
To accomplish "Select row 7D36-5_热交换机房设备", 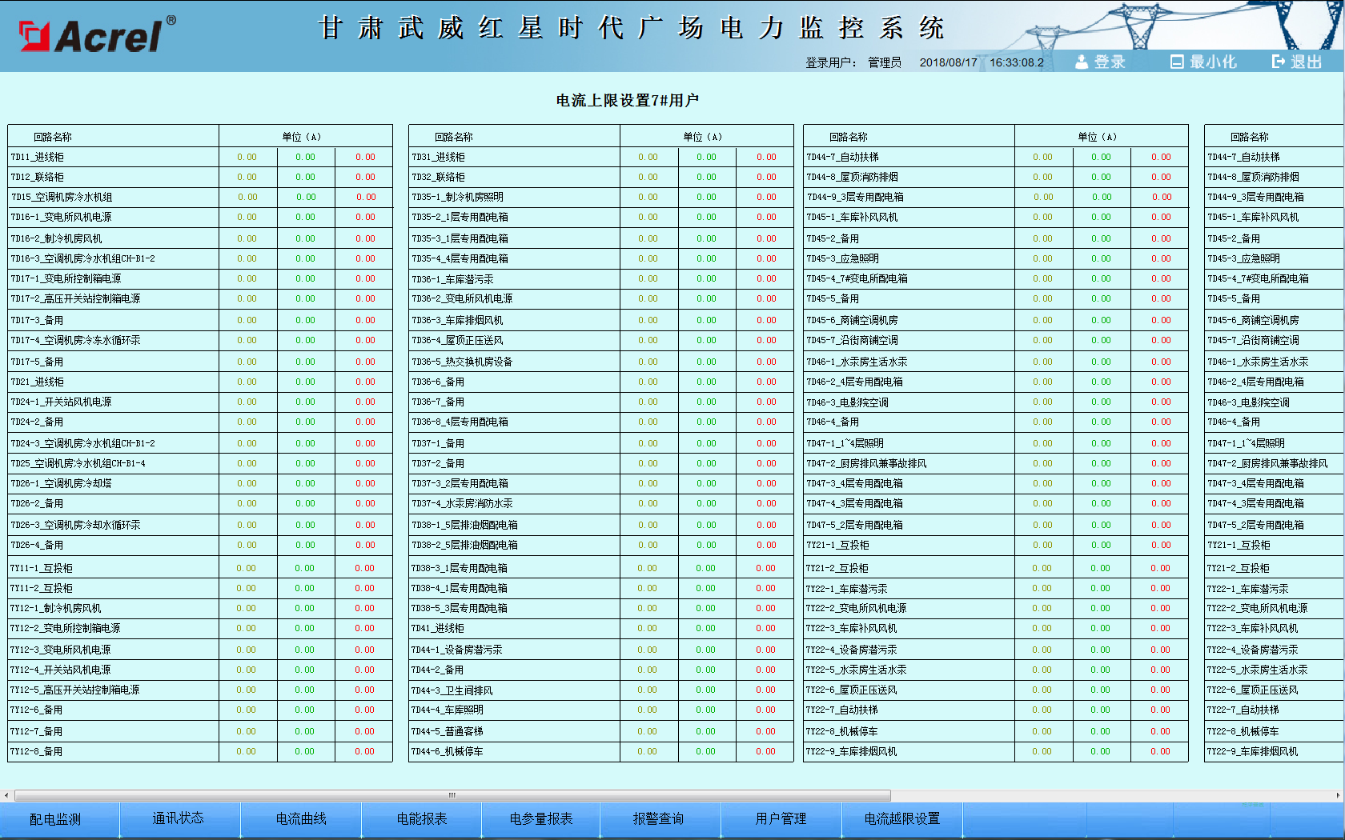I will 601,362.
